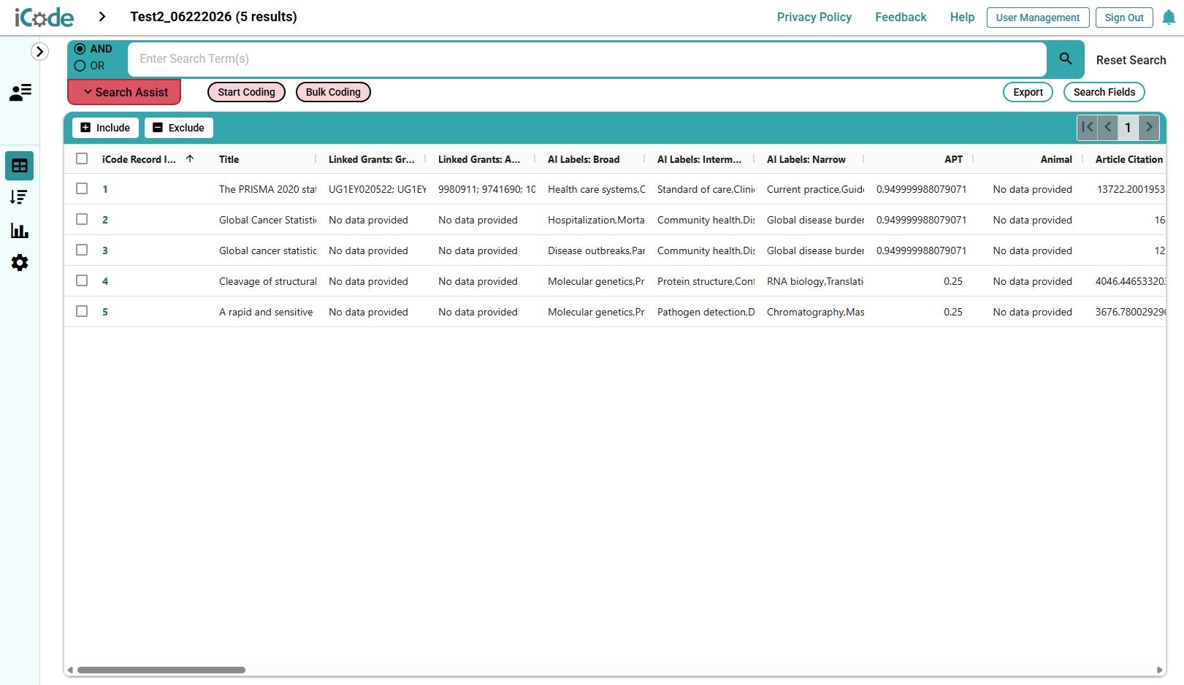Viewport: 1184px width, 685px height.
Task: Focus the Enter Search Term(s) field
Action: pos(587,59)
